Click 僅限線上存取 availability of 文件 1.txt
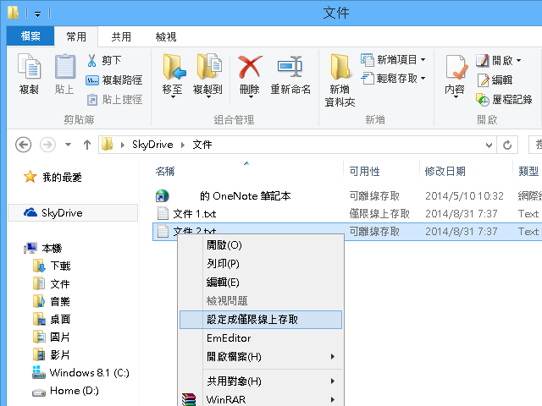Screen dimensions: 542x406 (x=379, y=214)
